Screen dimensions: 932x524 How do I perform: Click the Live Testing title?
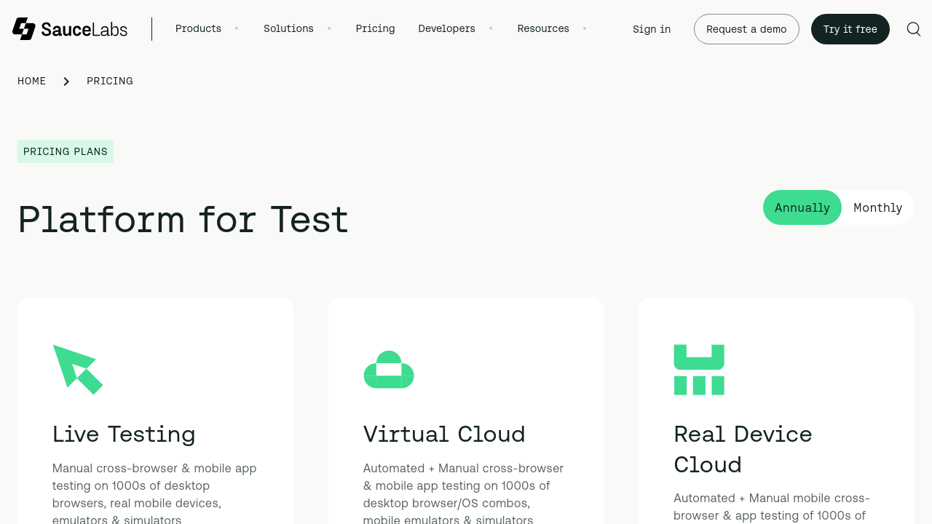pos(124,434)
